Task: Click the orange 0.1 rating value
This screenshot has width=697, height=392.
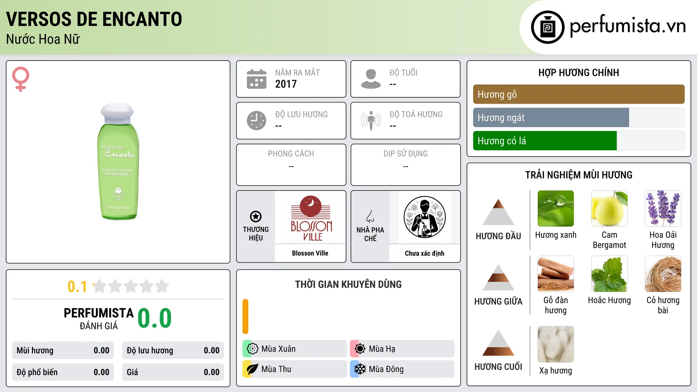Action: [x=77, y=287]
